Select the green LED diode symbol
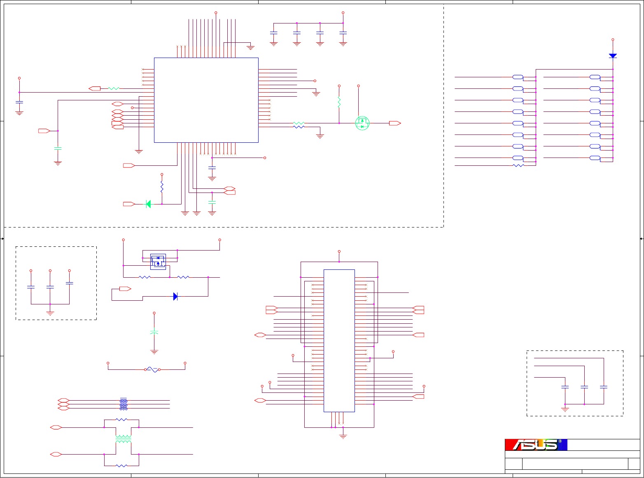The image size is (644, 478). [x=149, y=204]
